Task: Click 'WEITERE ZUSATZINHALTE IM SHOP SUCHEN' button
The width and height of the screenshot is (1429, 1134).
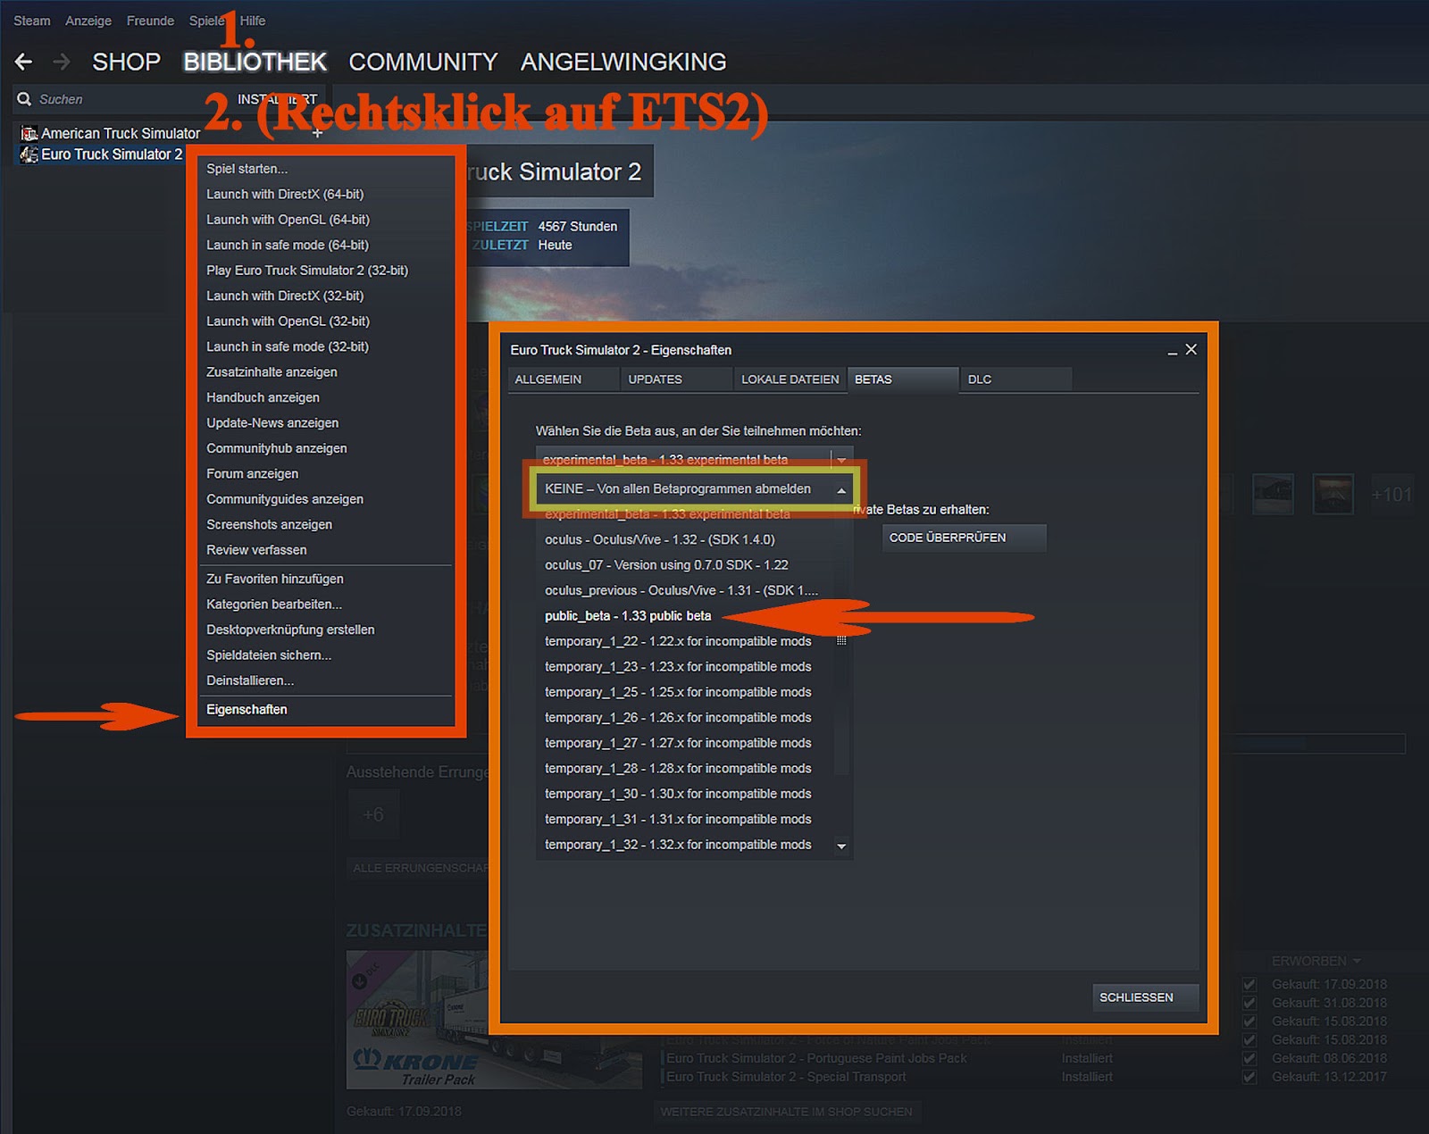Action: [x=786, y=1112]
